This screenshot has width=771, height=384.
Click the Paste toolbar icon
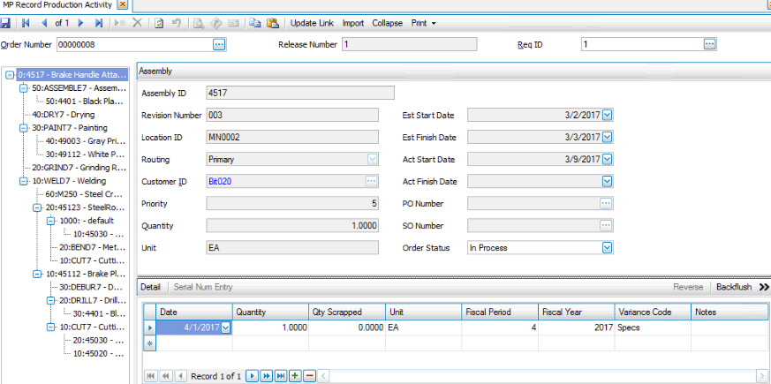[x=272, y=22]
